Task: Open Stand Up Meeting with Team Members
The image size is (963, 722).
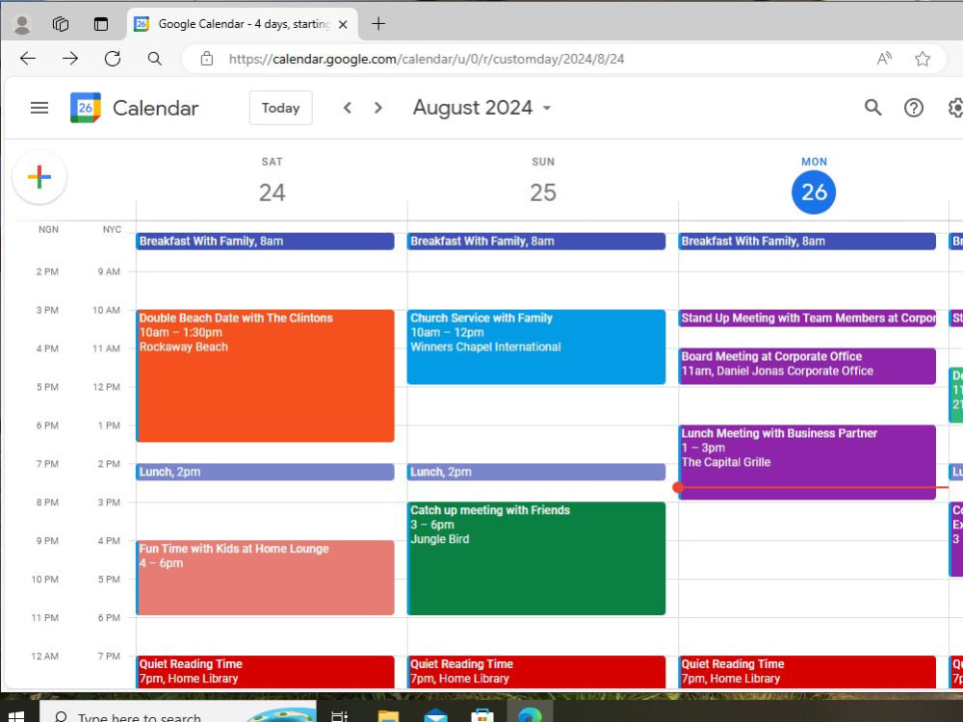Action: click(807, 318)
